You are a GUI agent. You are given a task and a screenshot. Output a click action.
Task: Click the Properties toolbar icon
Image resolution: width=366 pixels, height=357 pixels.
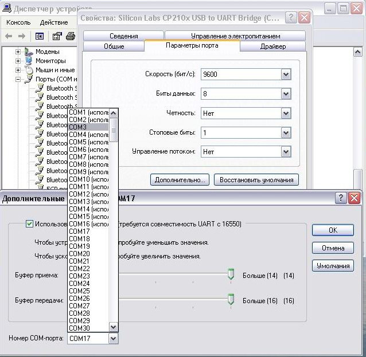click(x=57, y=36)
